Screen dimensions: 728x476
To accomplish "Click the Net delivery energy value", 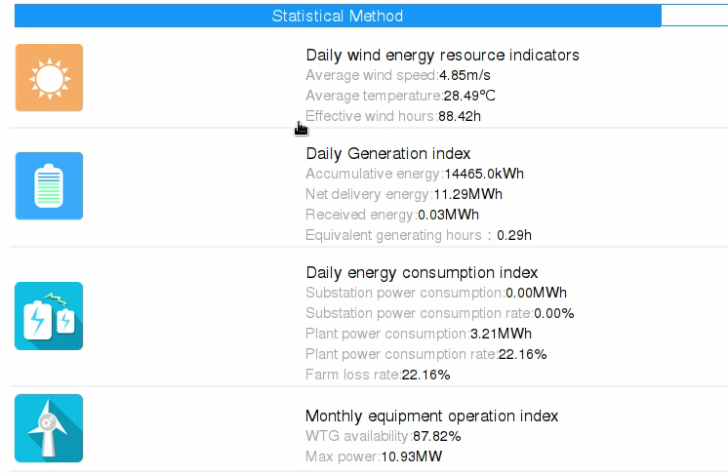I will pyautogui.click(x=468, y=194).
